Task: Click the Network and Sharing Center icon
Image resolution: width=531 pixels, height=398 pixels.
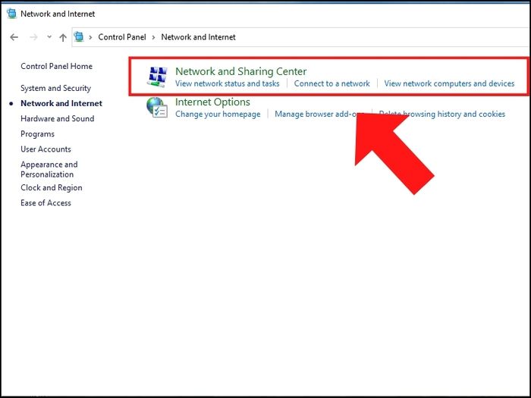Action: point(158,77)
